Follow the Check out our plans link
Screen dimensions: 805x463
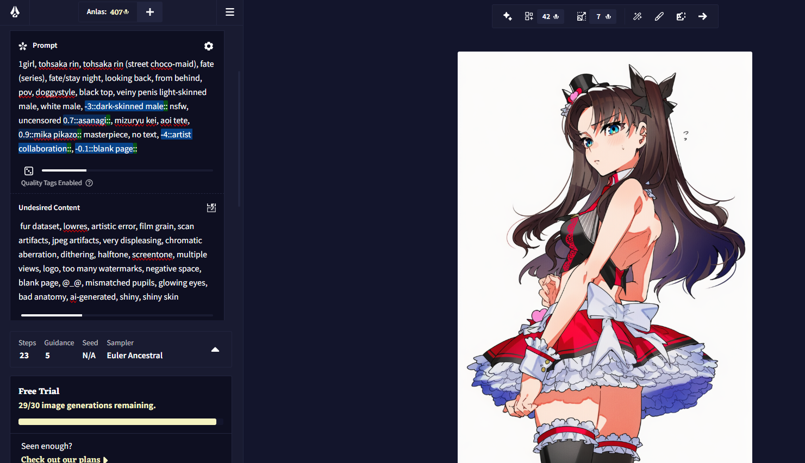point(64,459)
